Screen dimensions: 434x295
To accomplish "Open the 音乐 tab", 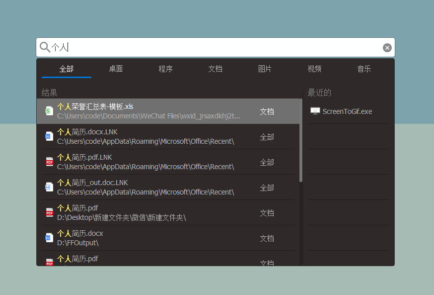I will (x=363, y=69).
